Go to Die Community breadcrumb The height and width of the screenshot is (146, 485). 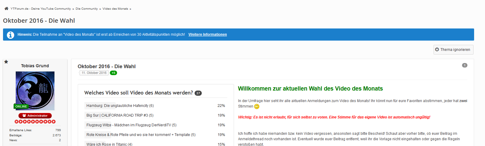click(87, 9)
